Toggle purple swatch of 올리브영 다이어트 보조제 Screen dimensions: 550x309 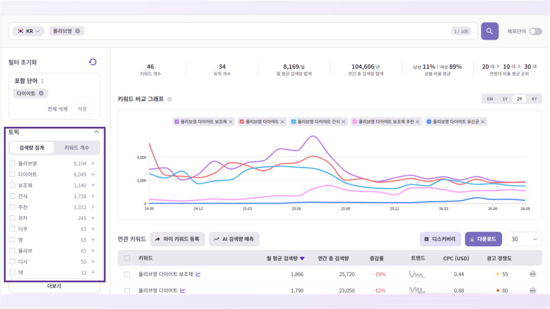click(177, 122)
